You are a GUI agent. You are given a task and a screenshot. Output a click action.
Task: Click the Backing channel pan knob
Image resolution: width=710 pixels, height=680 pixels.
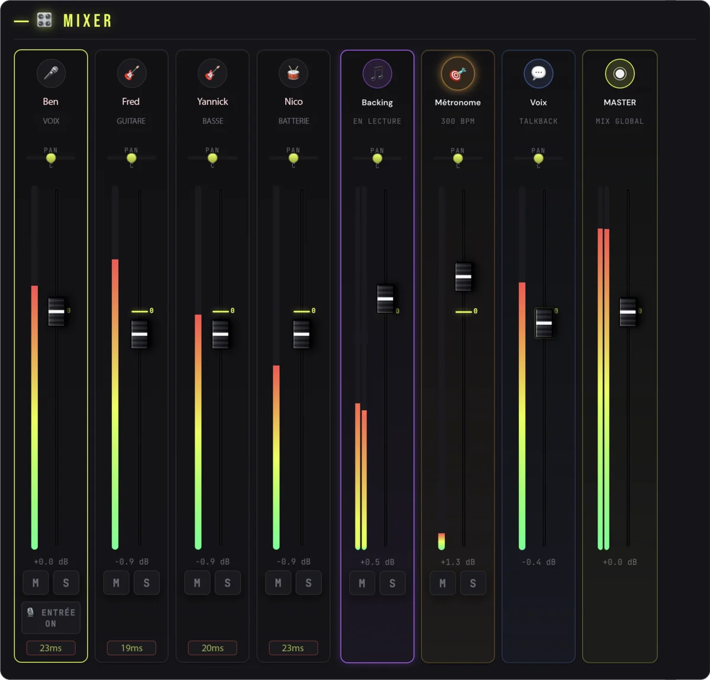point(377,159)
